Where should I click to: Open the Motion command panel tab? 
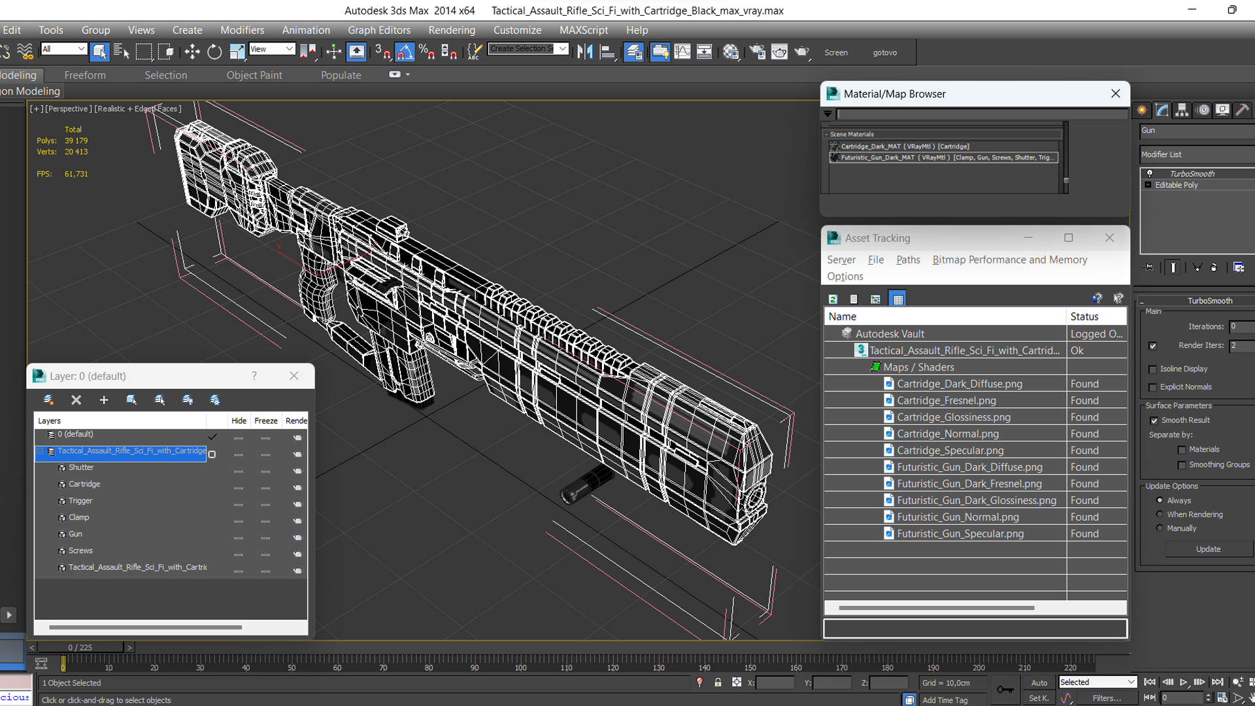point(1203,110)
